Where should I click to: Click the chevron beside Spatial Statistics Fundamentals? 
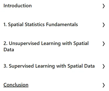tap(103, 25)
